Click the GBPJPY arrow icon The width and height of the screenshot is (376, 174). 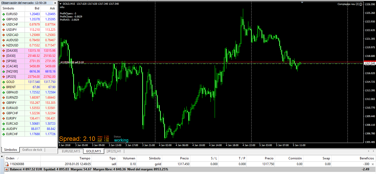4,103
